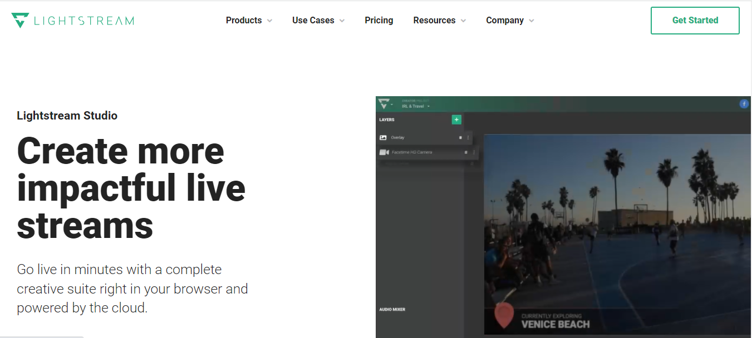
Task: Expand the Company dropdown chevron
Action: (532, 21)
